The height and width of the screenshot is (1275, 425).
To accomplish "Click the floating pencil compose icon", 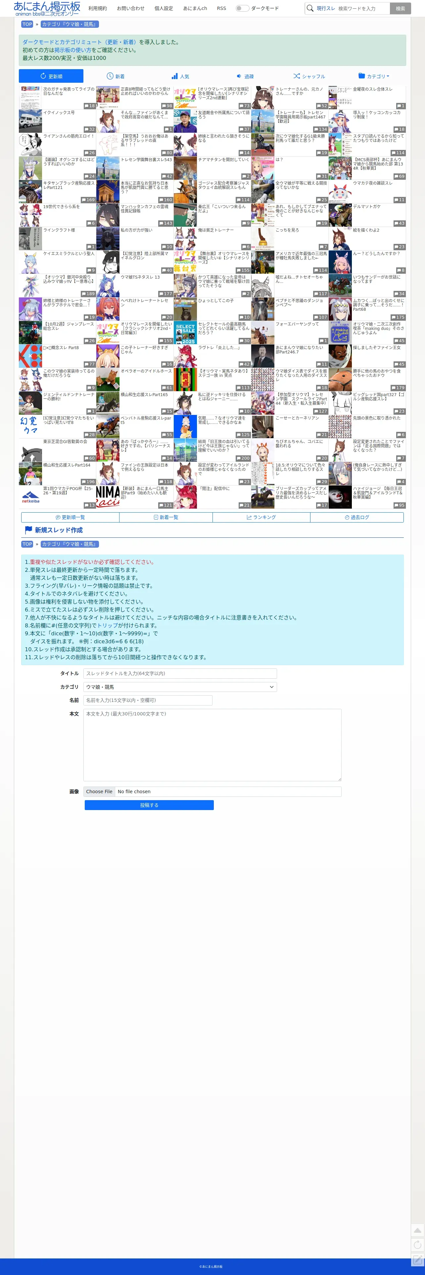I will 418,1260.
